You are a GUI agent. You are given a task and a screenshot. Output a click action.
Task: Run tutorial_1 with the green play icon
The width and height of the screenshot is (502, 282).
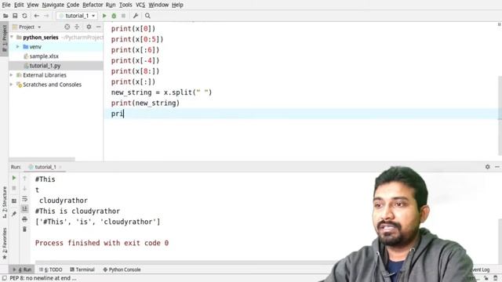pyautogui.click(x=104, y=16)
